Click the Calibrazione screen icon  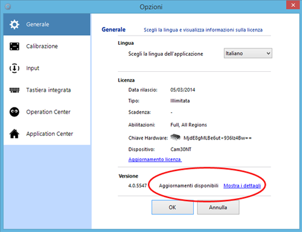(x=14, y=47)
